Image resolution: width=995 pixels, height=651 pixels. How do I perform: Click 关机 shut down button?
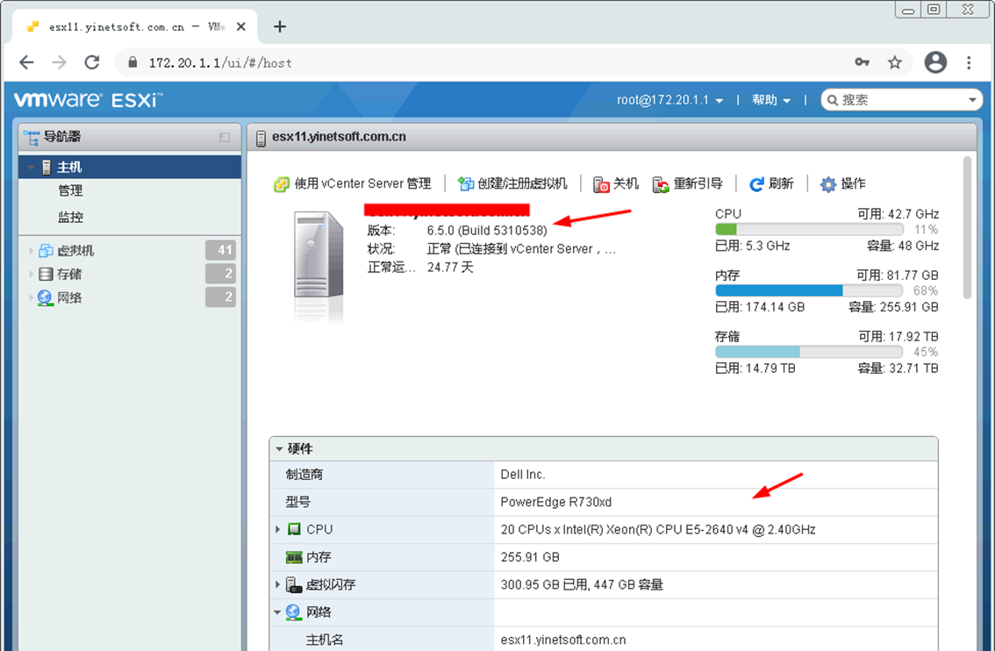tap(616, 184)
